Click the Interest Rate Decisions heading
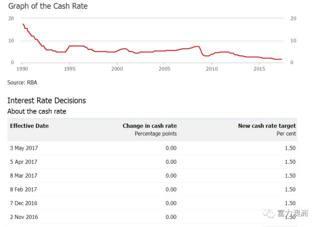The image size is (318, 227). pos(47,101)
